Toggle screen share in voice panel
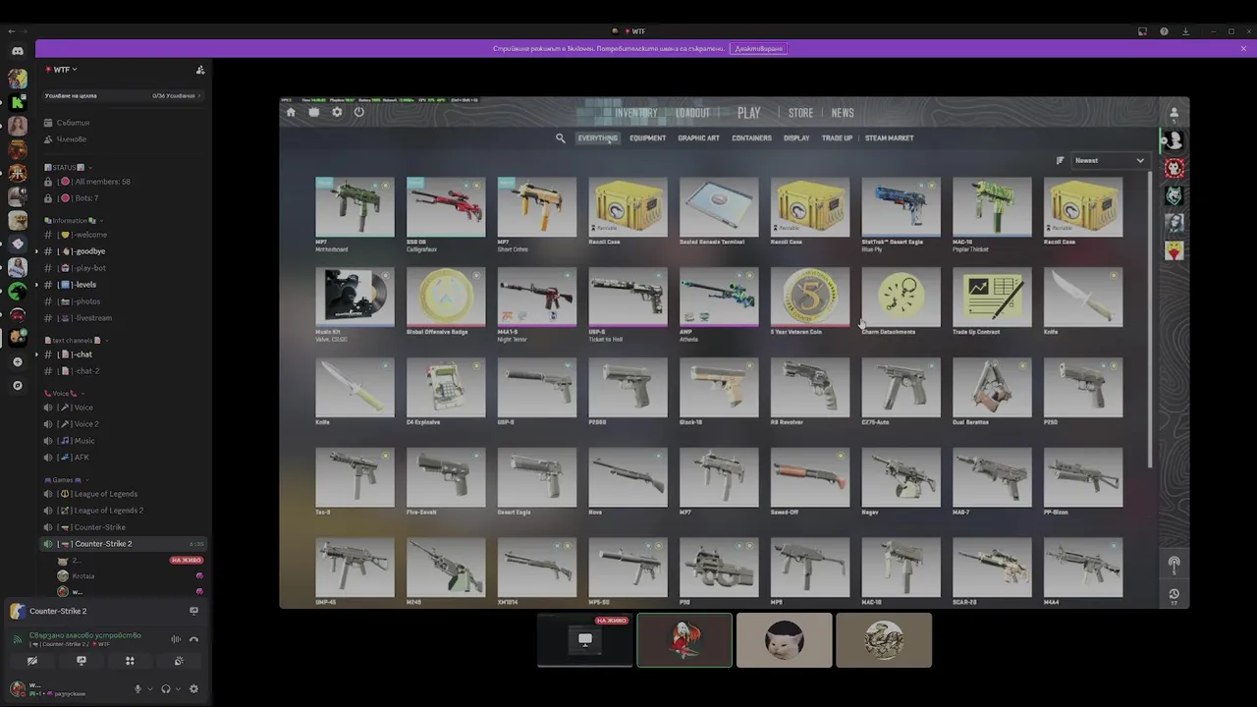 coord(82,661)
